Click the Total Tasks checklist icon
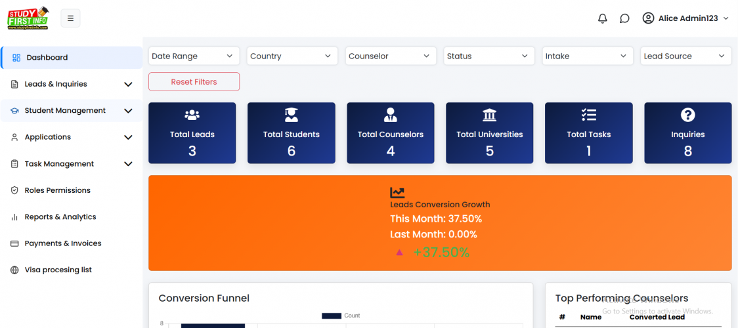738x328 pixels. [588, 115]
